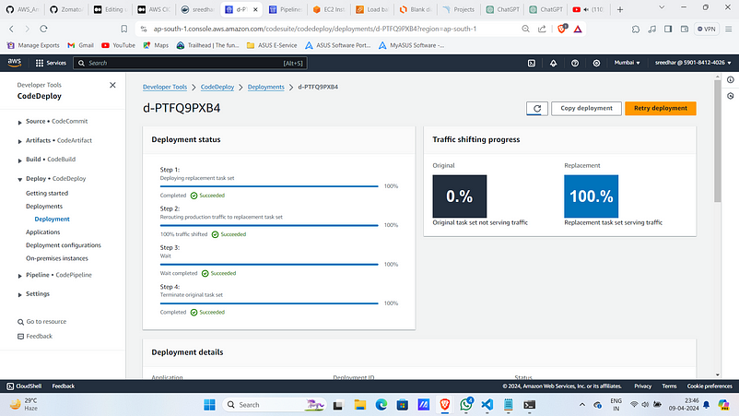This screenshot has width=739, height=416.
Task: Open Applications in the sidebar
Action: 43,232
